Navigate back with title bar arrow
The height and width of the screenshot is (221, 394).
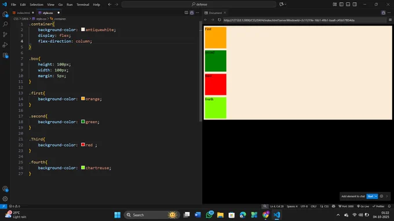[x=110, y=4]
